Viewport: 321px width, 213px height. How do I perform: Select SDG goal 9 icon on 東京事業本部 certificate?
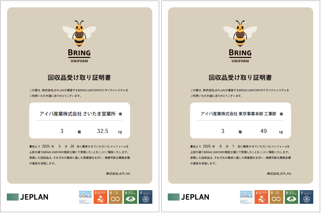pos(261,197)
